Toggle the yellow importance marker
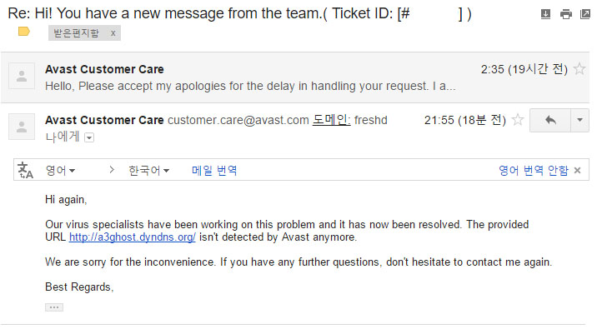This screenshot has height=329, width=597. tap(24, 31)
